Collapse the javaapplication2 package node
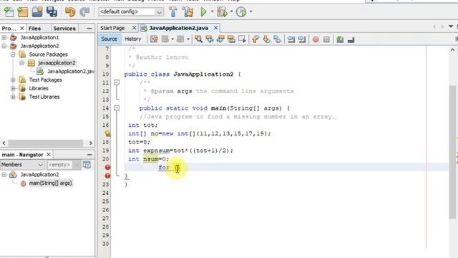This screenshot has width=458, height=258. tap(21, 63)
